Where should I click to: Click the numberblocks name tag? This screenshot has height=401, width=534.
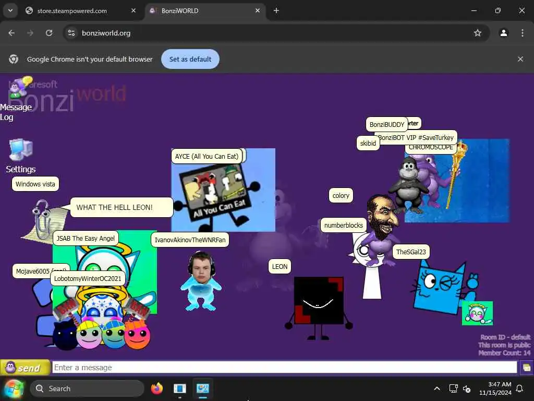pyautogui.click(x=344, y=226)
